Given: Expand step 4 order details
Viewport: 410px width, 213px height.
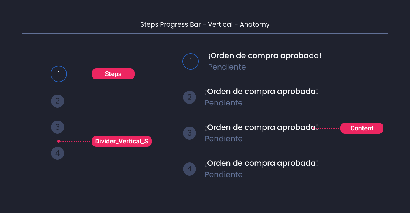Looking at the screenshot, I should (261, 163).
